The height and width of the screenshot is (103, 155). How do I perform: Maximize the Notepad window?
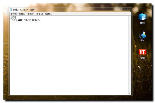[x=121, y=9]
